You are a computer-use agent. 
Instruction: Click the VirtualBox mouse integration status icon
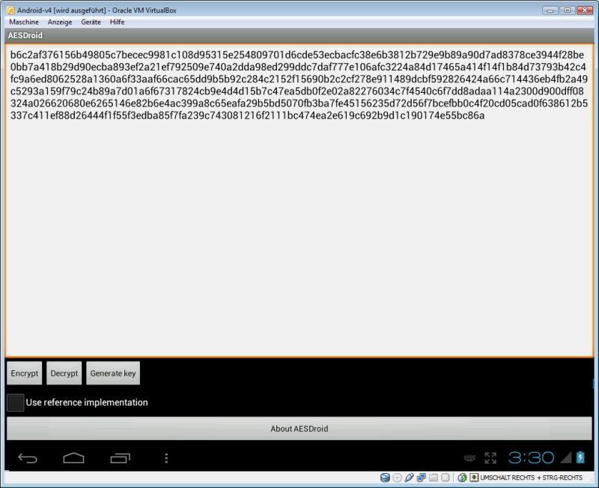click(462, 478)
